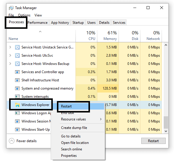Sort by the CPU column header
The image size is (174, 163).
coord(86,36)
